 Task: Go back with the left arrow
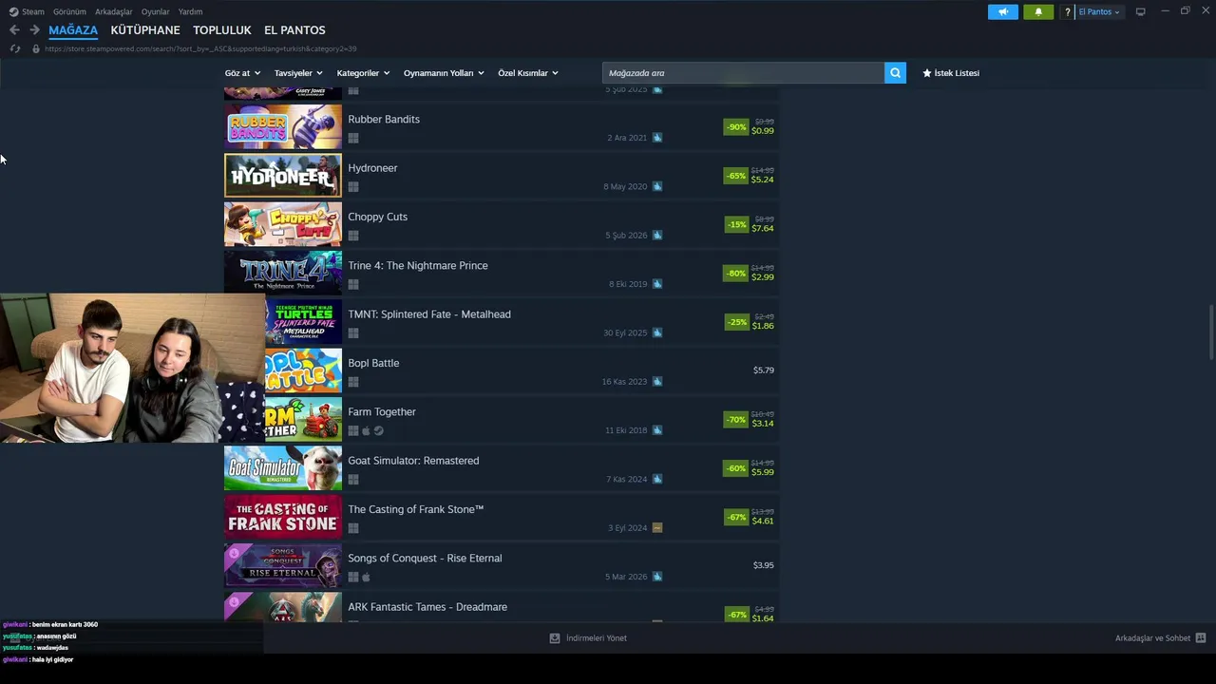14,30
